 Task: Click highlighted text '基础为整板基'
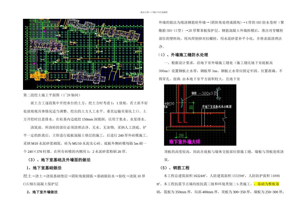pos(268,184)
